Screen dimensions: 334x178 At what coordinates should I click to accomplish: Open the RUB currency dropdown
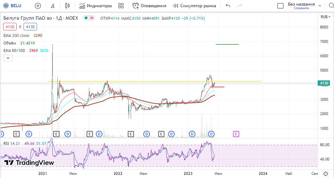326,17
